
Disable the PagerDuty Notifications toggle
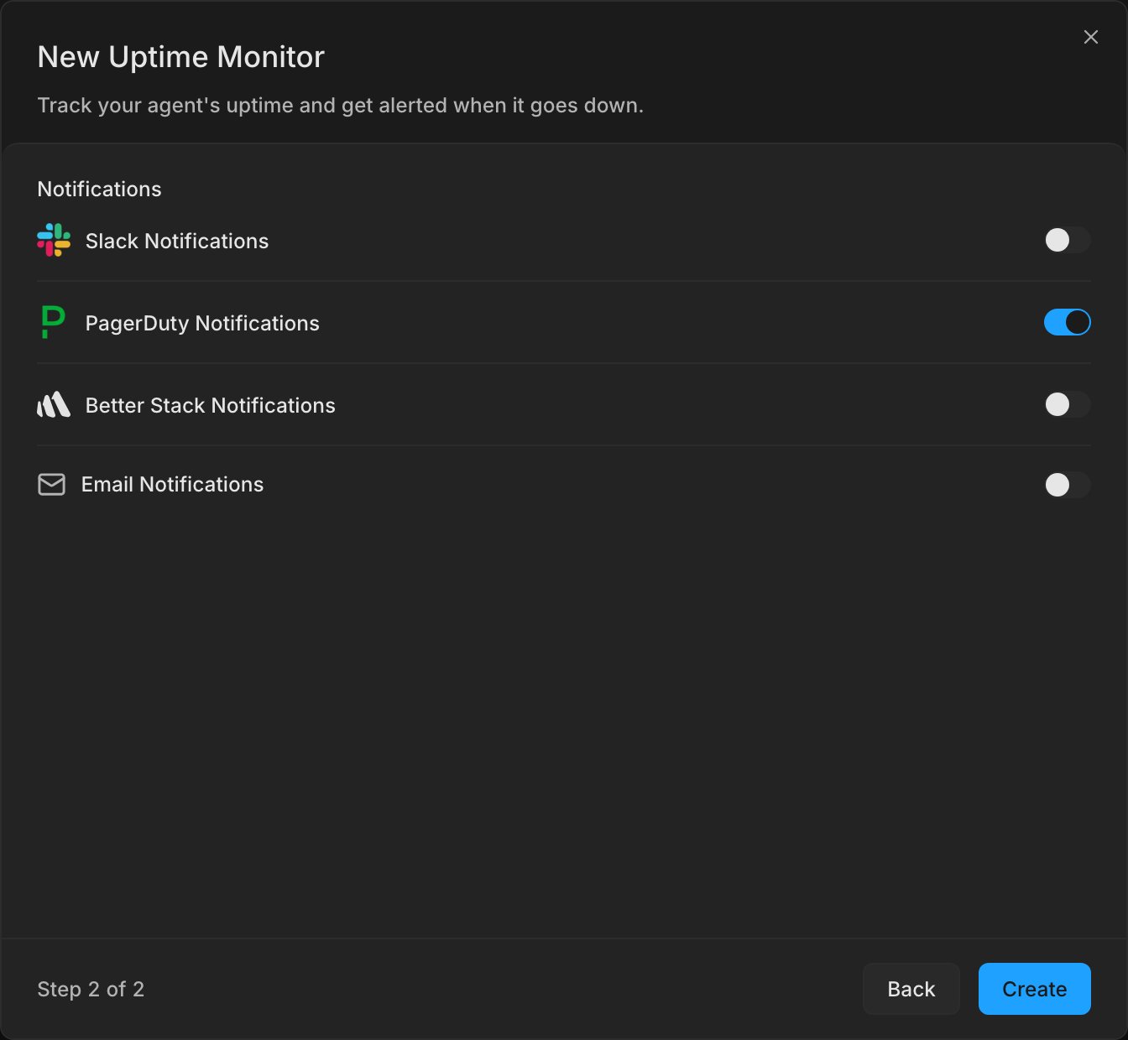(1067, 322)
